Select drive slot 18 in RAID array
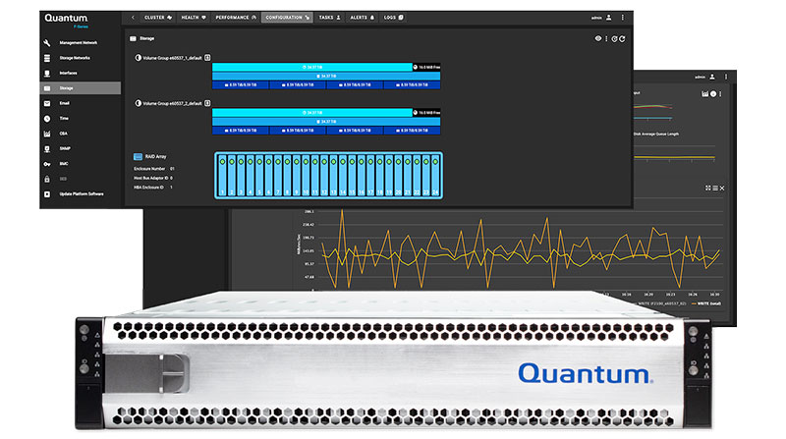This screenshot has height=439, width=786. [x=380, y=176]
